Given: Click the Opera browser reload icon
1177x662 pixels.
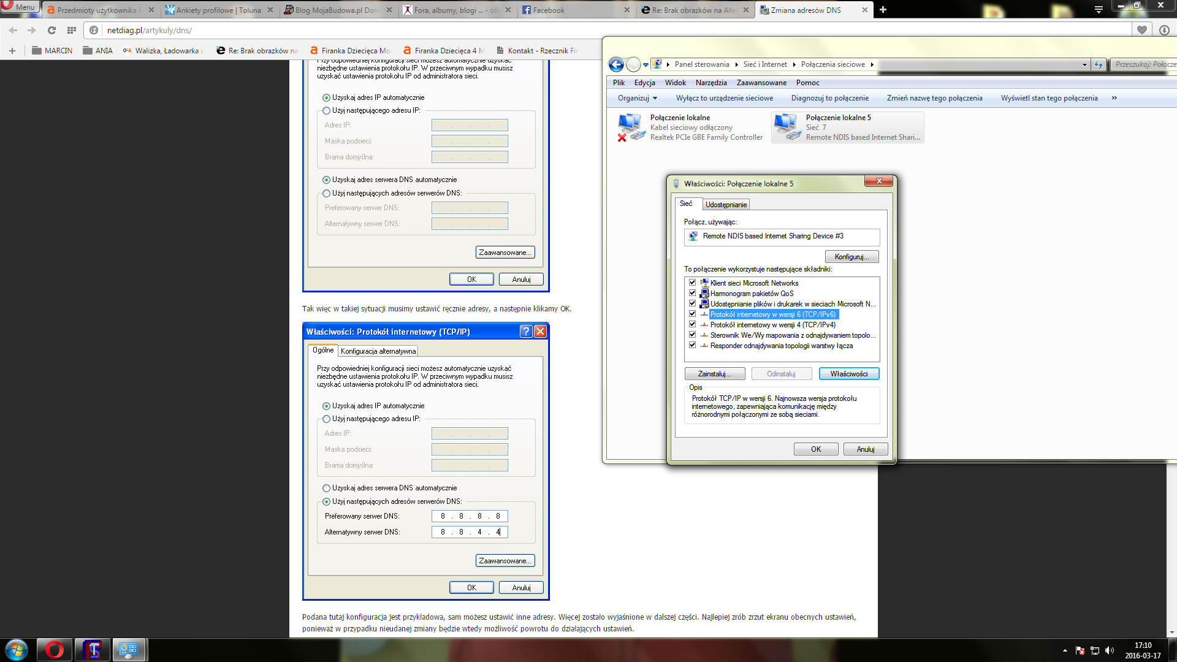Looking at the screenshot, I should tap(51, 30).
